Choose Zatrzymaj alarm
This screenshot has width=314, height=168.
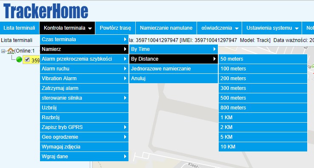84,88
